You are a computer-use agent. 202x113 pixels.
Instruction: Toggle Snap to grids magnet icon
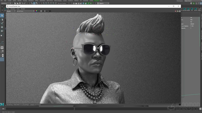click(44, 3)
